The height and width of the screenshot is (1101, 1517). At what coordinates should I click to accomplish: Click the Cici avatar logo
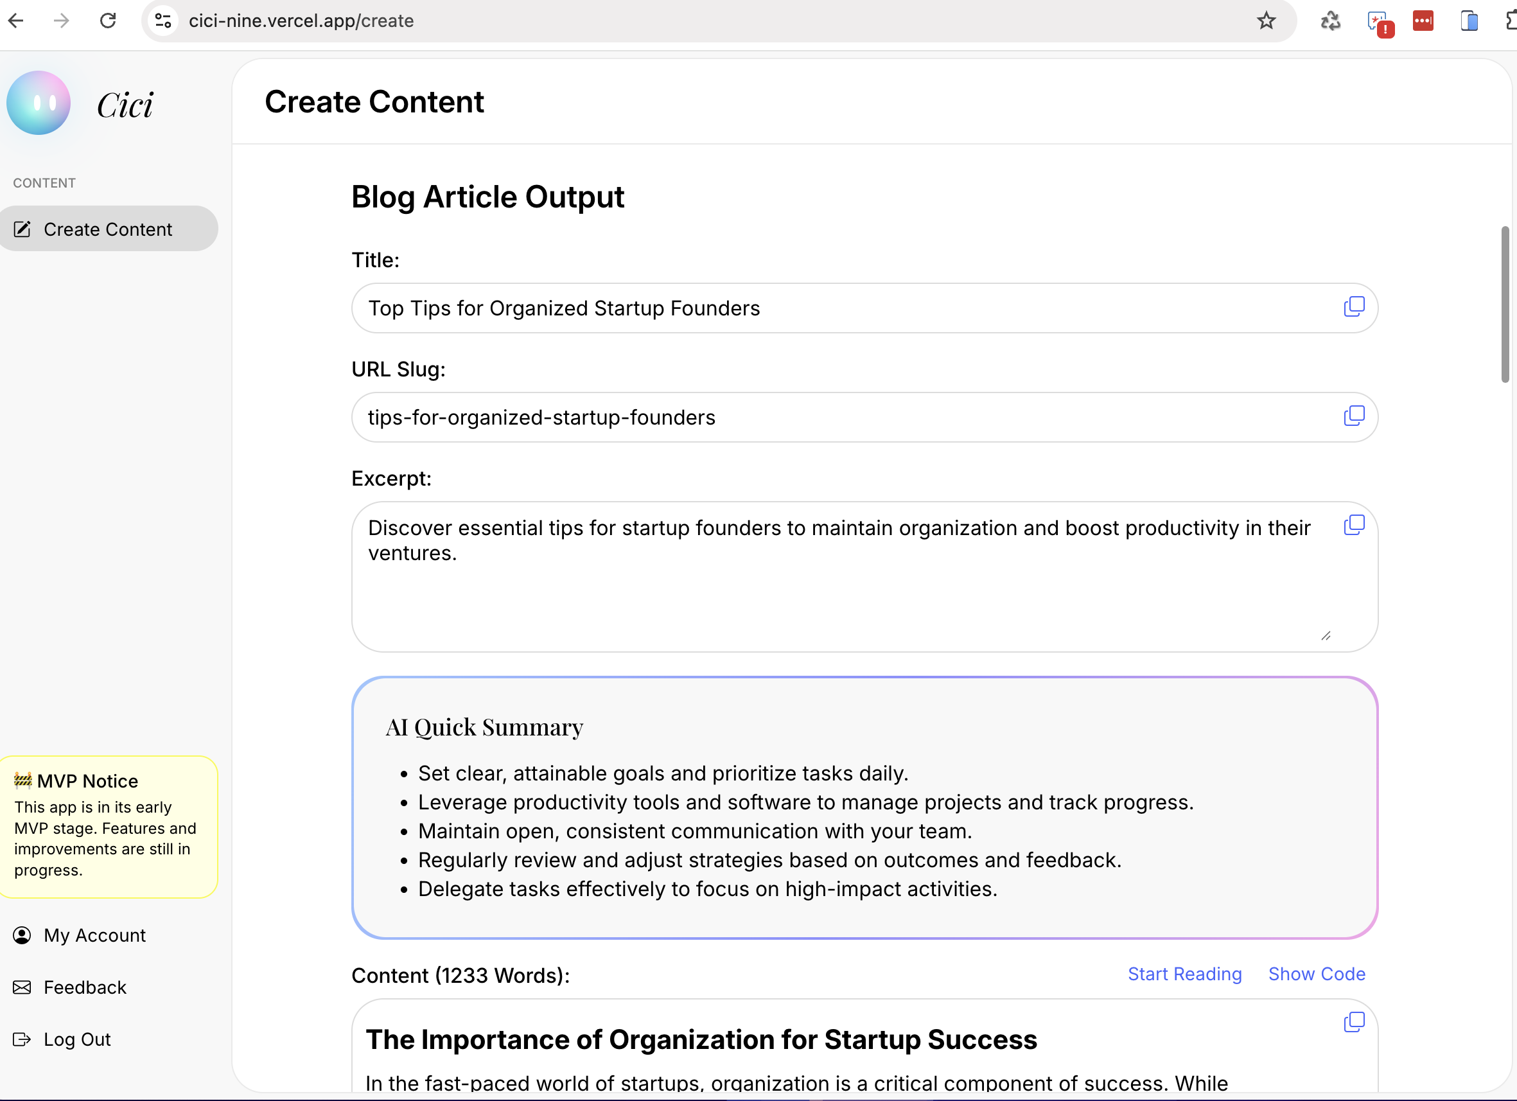[39, 103]
